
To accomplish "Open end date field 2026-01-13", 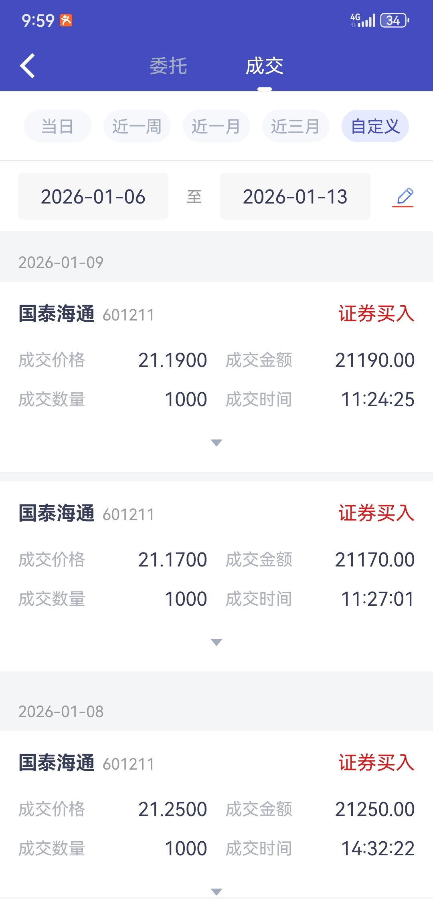I will click(295, 196).
